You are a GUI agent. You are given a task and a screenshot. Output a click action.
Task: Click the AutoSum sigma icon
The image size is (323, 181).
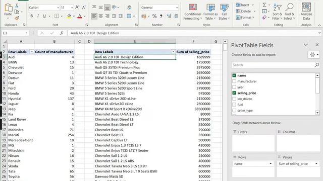pos(264,5)
